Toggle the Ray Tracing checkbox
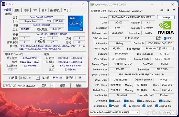 [125, 106]
